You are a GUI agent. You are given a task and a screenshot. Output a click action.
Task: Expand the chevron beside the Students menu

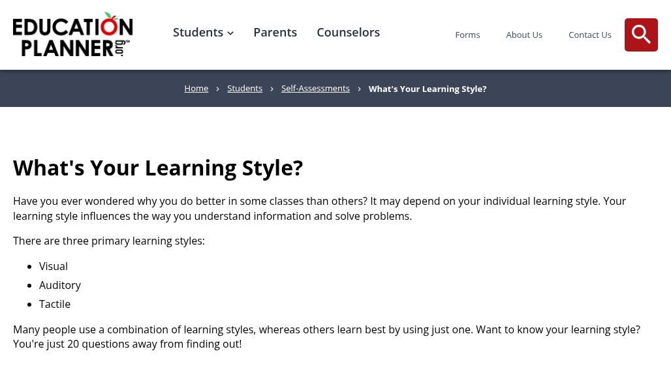tap(230, 33)
